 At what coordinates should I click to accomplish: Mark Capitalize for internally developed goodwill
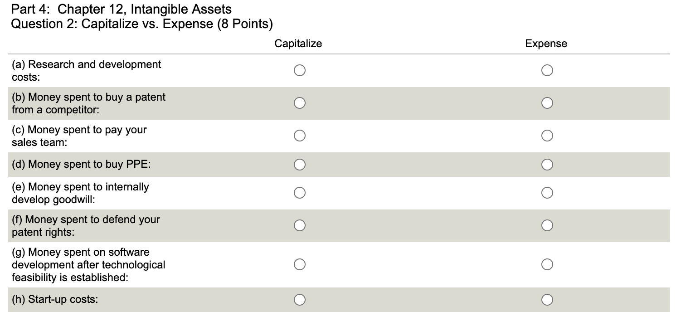coord(299,193)
